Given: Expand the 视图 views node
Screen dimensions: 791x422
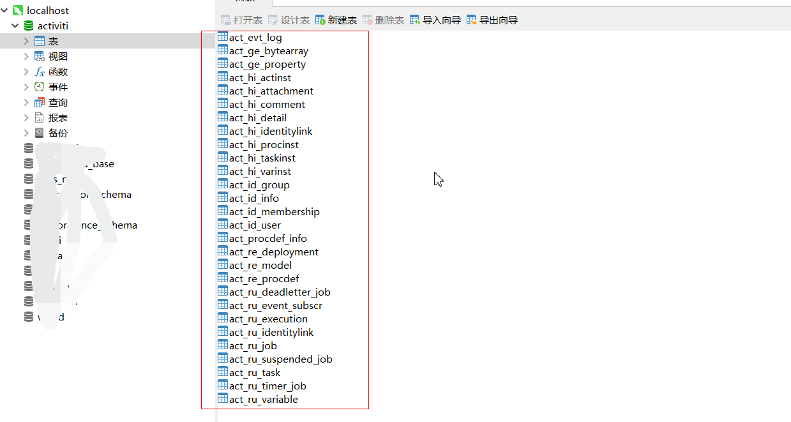Looking at the screenshot, I should [x=26, y=56].
